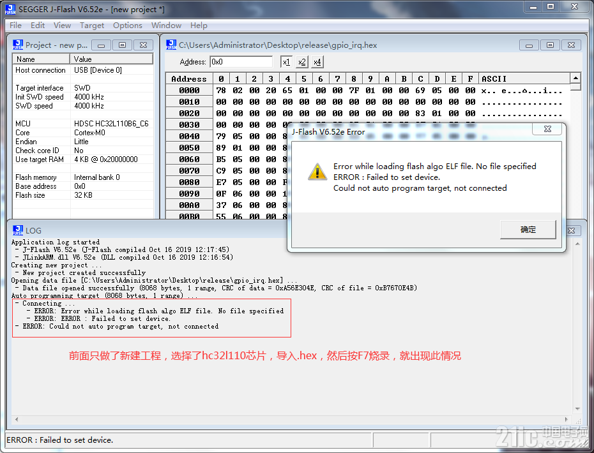Select 'USB [Device 0]' value
The width and height of the screenshot is (594, 453).
click(98, 70)
